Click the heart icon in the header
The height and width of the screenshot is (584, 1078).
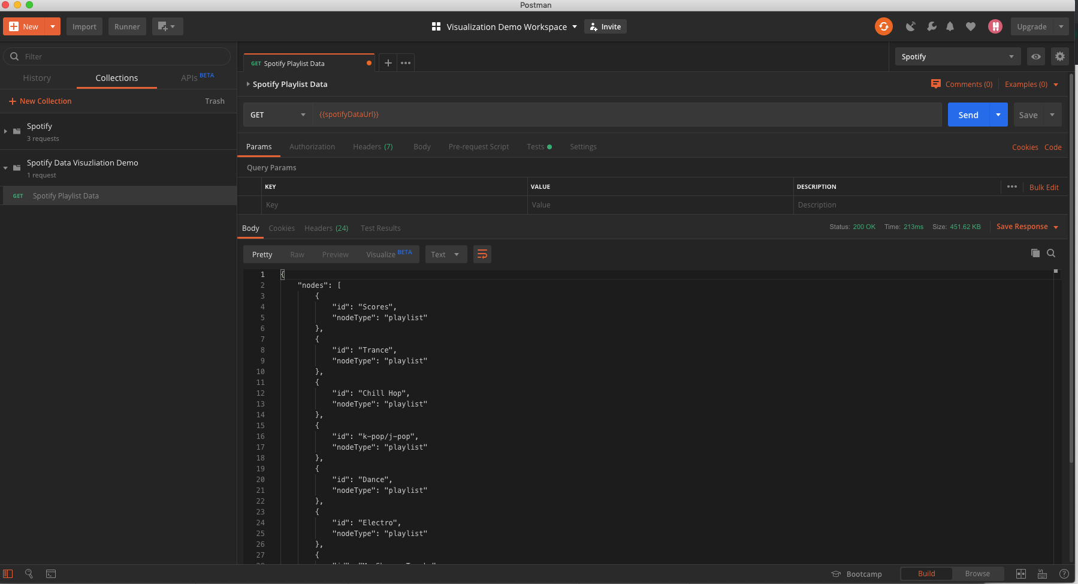[x=971, y=26]
